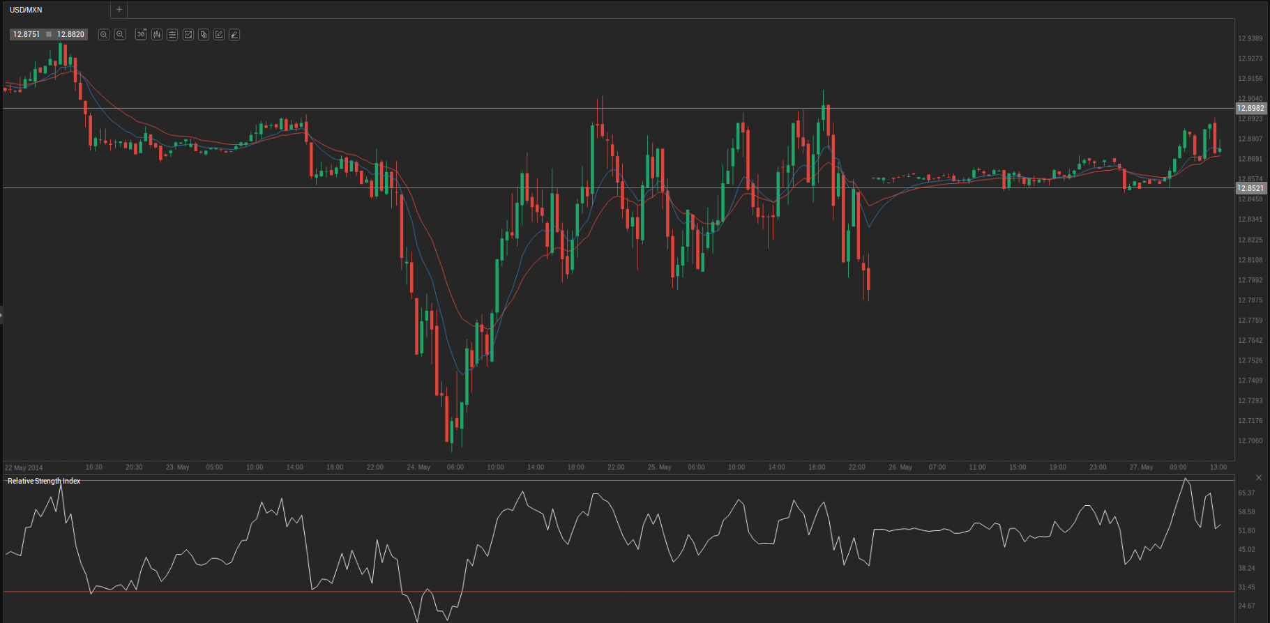The height and width of the screenshot is (623, 1270).
Task: Click the Relative Strength Index label
Action: [44, 481]
